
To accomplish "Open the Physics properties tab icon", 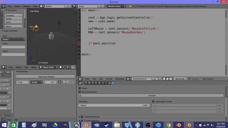I will (113, 83).
